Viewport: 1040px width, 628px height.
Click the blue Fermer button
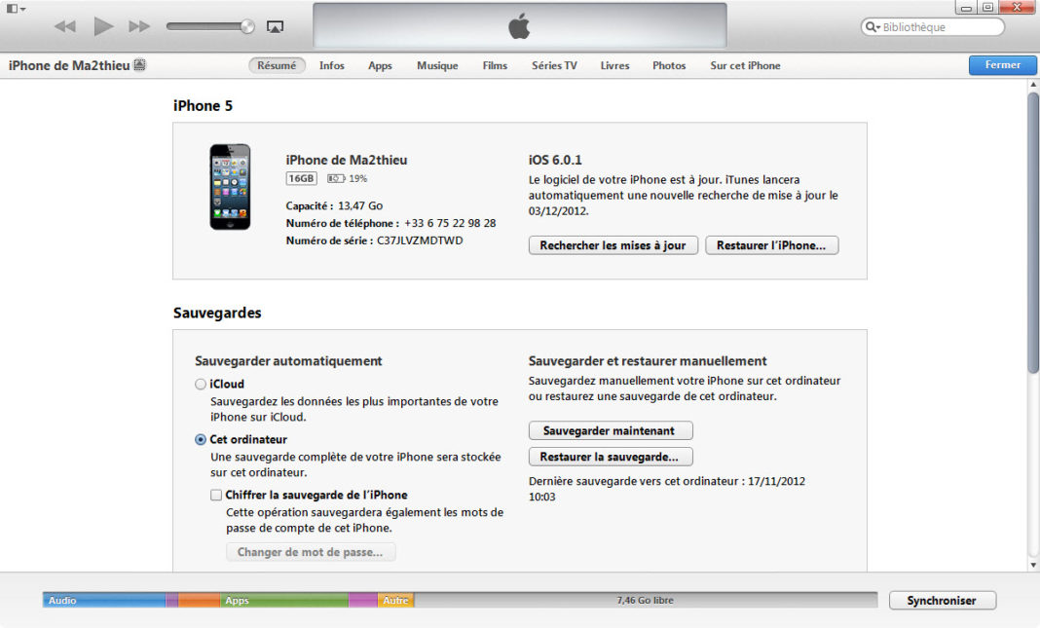click(1002, 65)
